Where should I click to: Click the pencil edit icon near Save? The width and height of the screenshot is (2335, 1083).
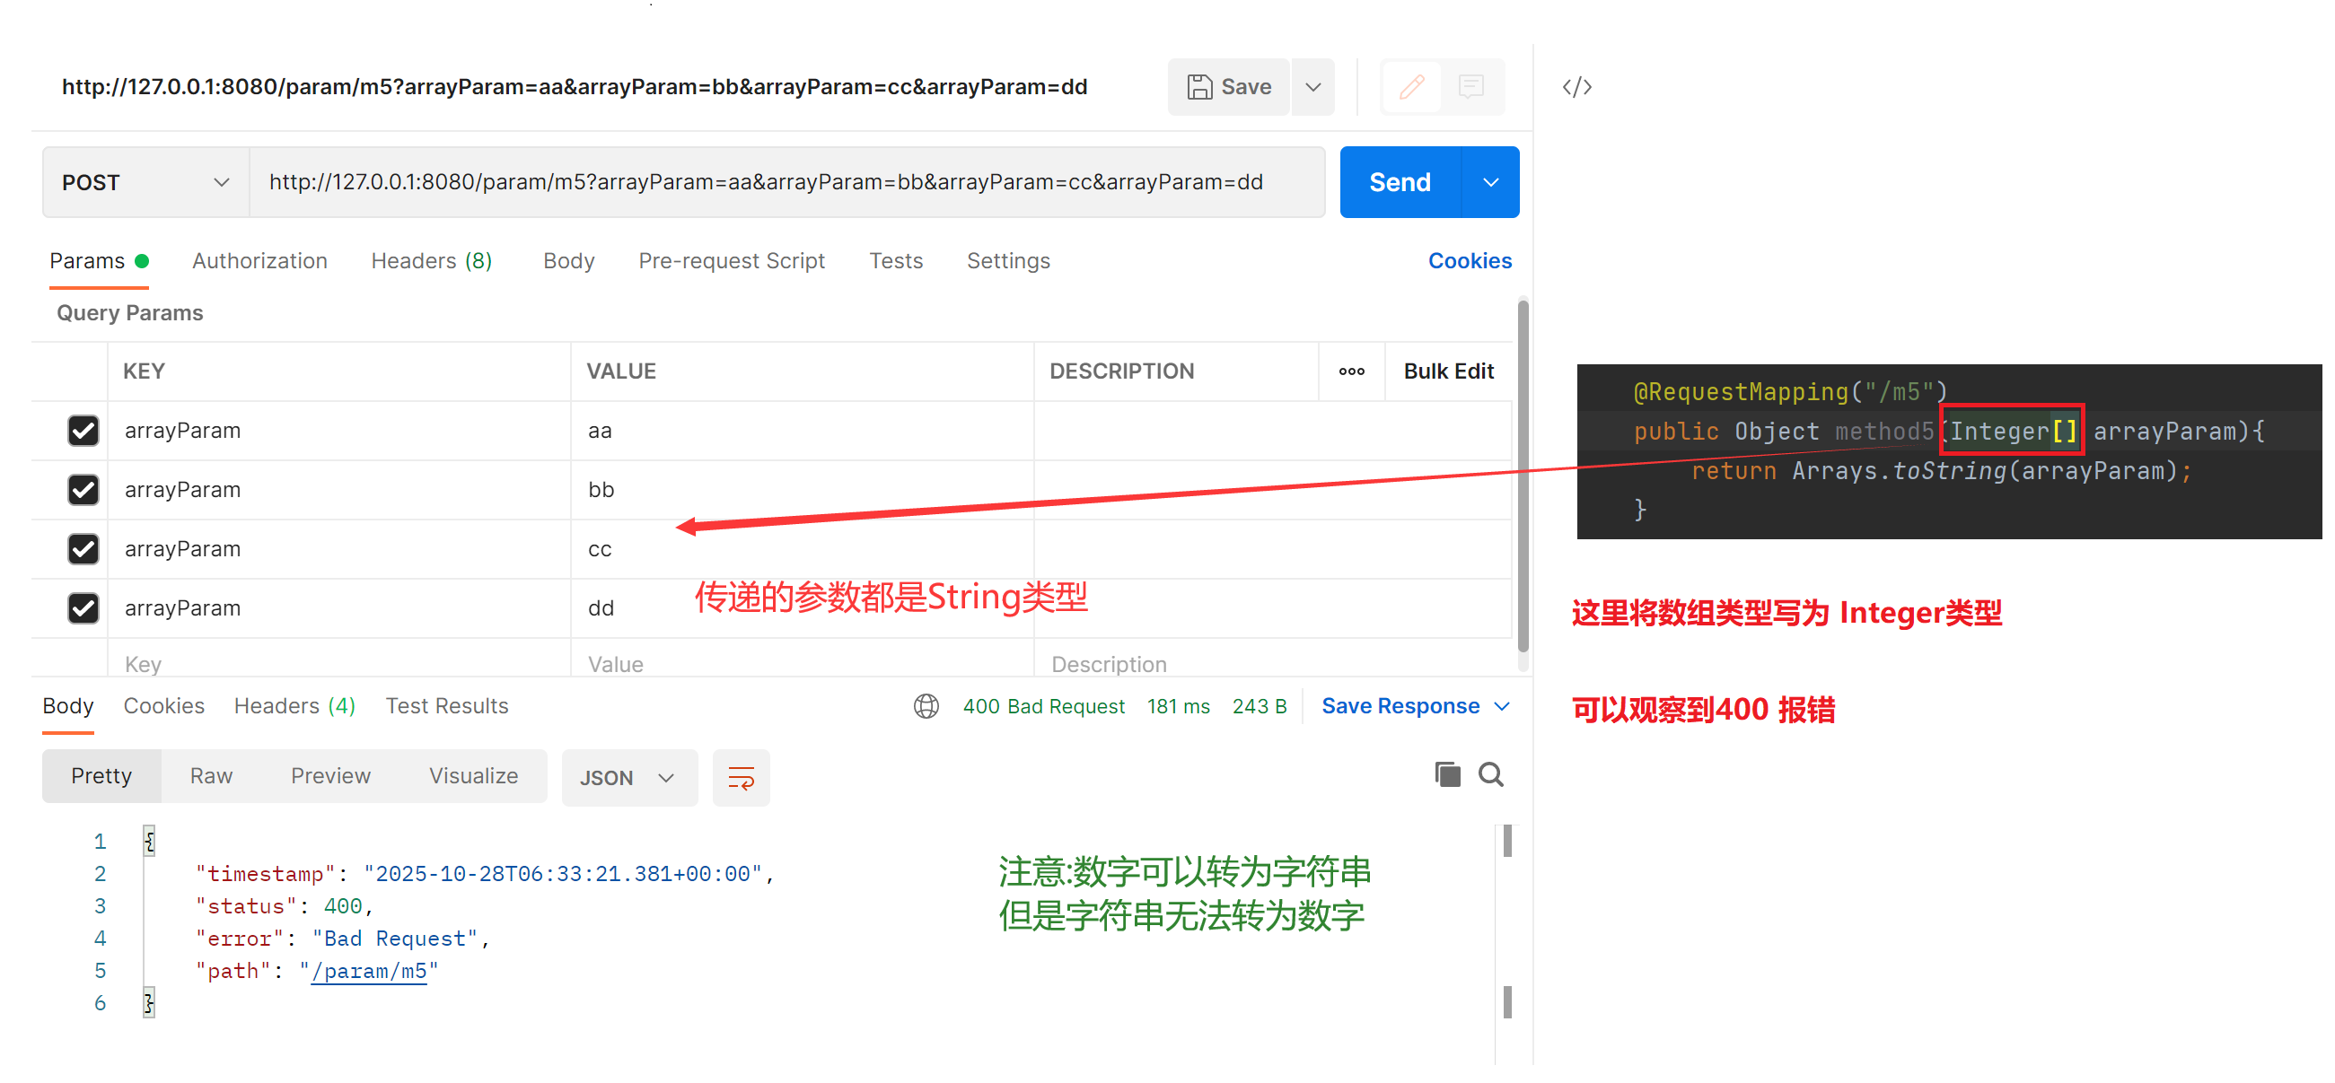coord(1411,86)
